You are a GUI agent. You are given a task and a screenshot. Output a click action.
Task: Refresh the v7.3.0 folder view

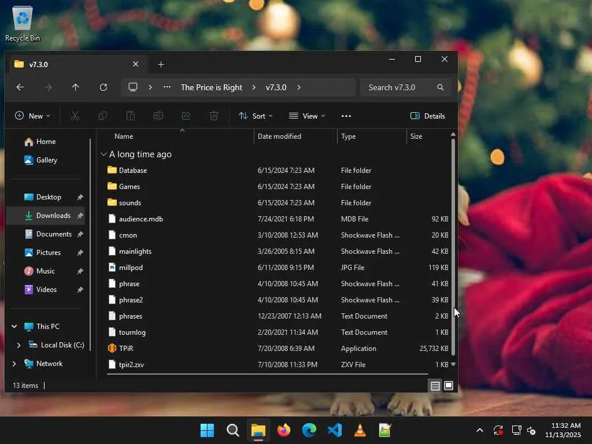(x=103, y=87)
